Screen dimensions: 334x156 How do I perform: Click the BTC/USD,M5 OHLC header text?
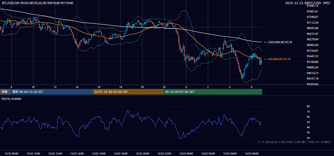tap(38, 3)
